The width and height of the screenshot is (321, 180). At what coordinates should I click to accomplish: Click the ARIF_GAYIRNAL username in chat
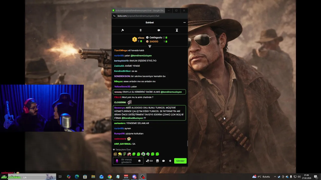[x=123, y=144]
